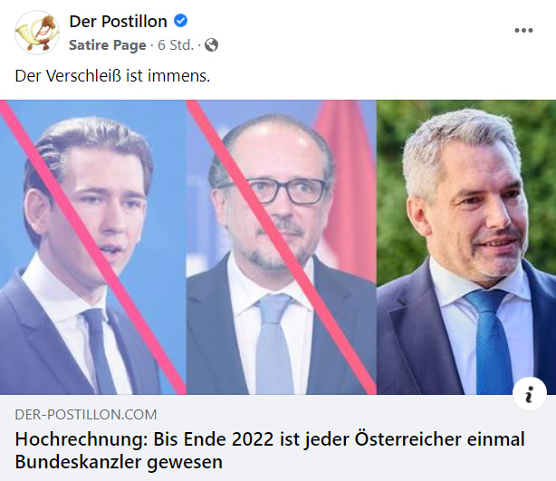556x481 pixels.
Task: Click the dark tie in the left portrait
Action: coord(100,351)
